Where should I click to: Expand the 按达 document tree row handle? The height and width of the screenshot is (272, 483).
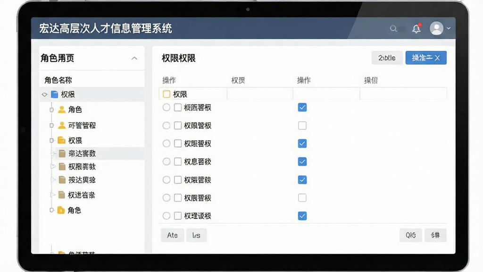point(53,180)
